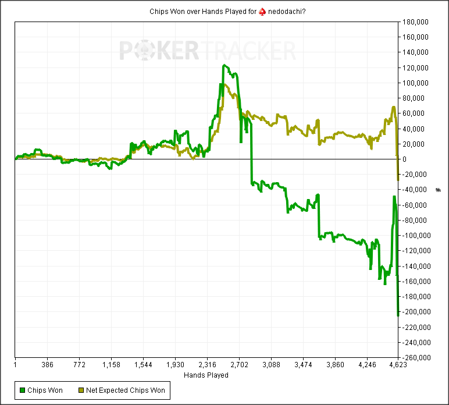Click the 'Hands Played' axis label
The width and height of the screenshot is (449, 405).
pyautogui.click(x=206, y=375)
